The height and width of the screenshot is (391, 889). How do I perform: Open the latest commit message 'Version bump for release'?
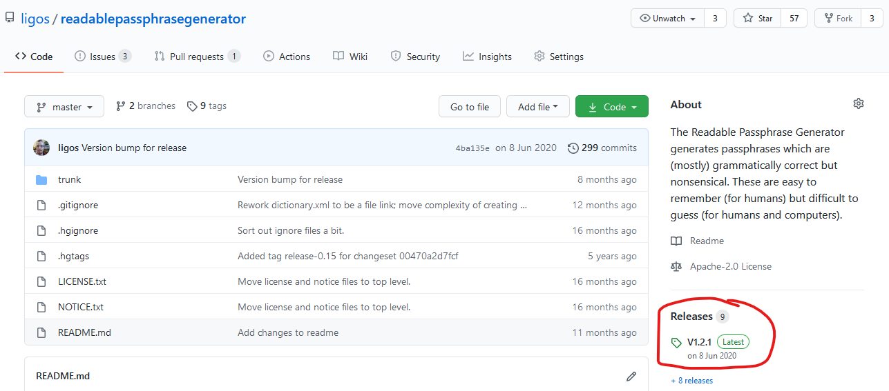(134, 148)
